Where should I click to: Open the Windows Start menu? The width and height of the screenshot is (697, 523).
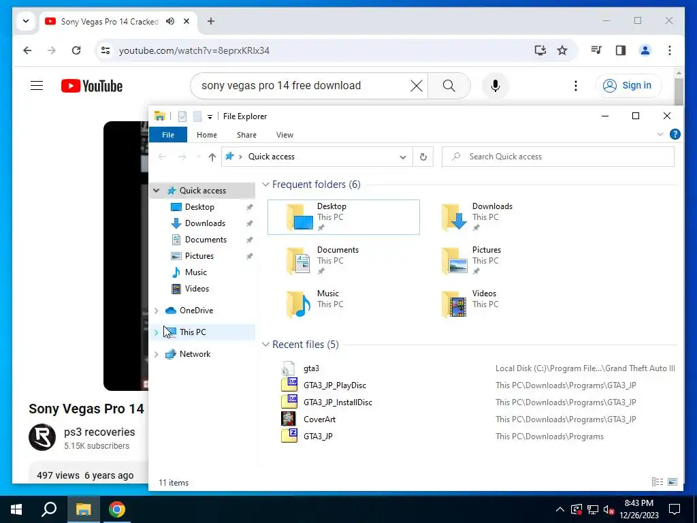pyautogui.click(x=16, y=509)
